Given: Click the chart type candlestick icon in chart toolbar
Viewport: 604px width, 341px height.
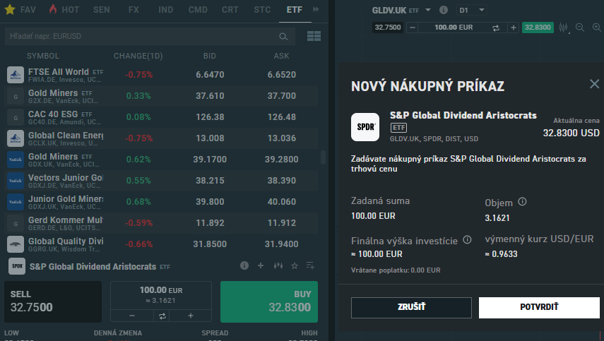Looking at the screenshot, I should coord(563,28).
